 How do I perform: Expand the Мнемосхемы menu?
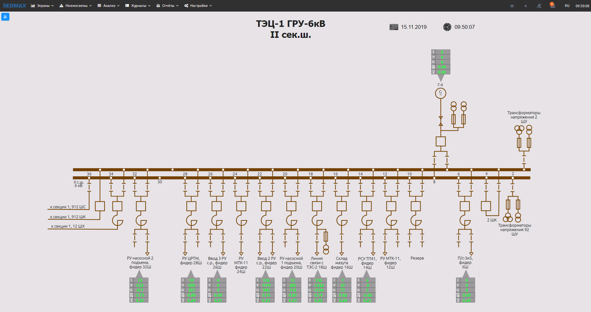(x=75, y=6)
